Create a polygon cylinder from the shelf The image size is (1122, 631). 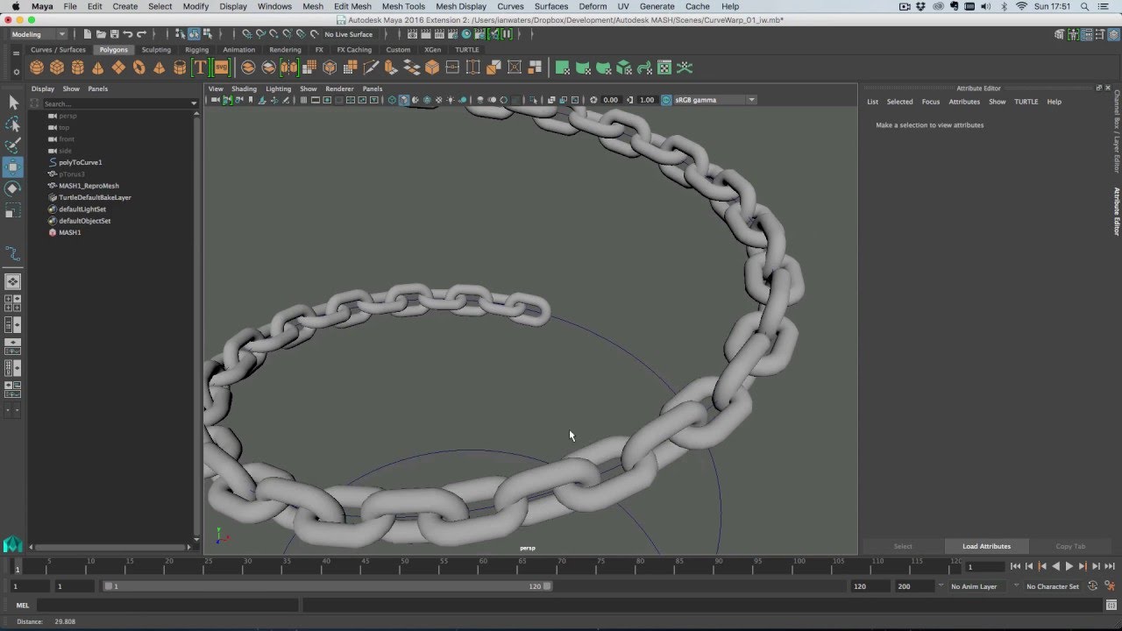(78, 67)
